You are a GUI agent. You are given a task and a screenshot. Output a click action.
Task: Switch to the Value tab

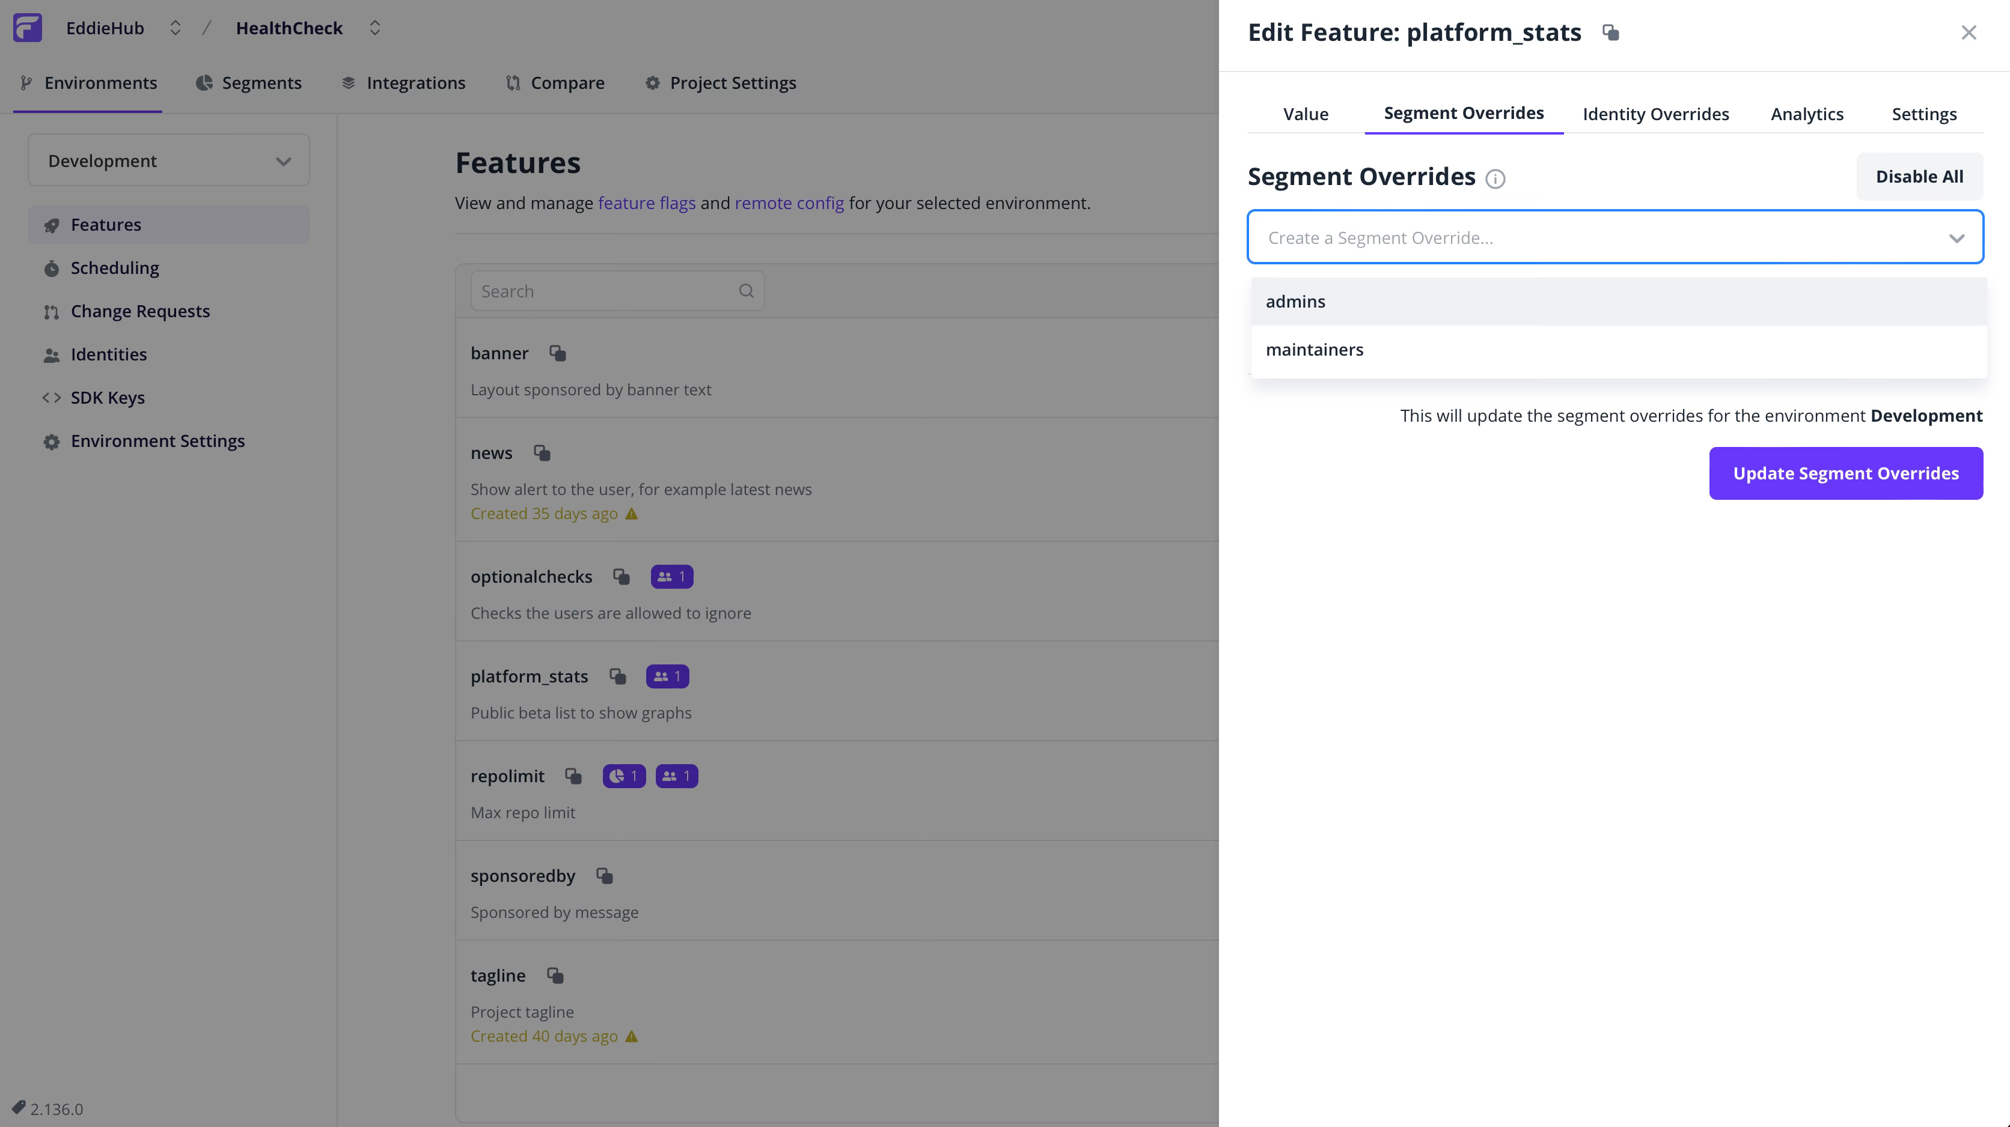[x=1306, y=114]
